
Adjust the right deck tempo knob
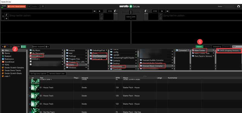pos(146,11)
